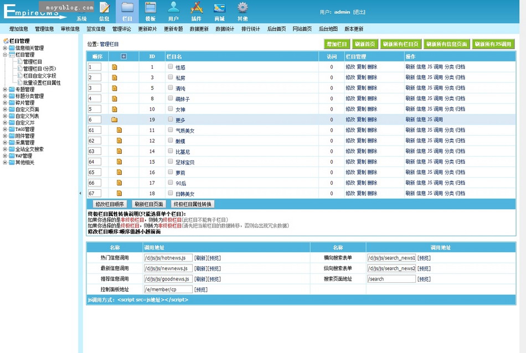Click the page icon in 90后 row
Image resolution: width=526 pixels, height=353 pixels.
[119, 183]
